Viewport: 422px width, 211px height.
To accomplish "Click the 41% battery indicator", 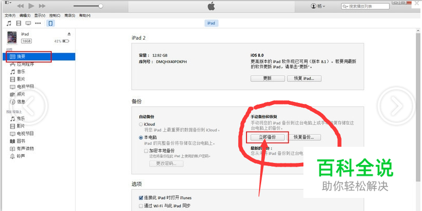I will click(61, 41).
